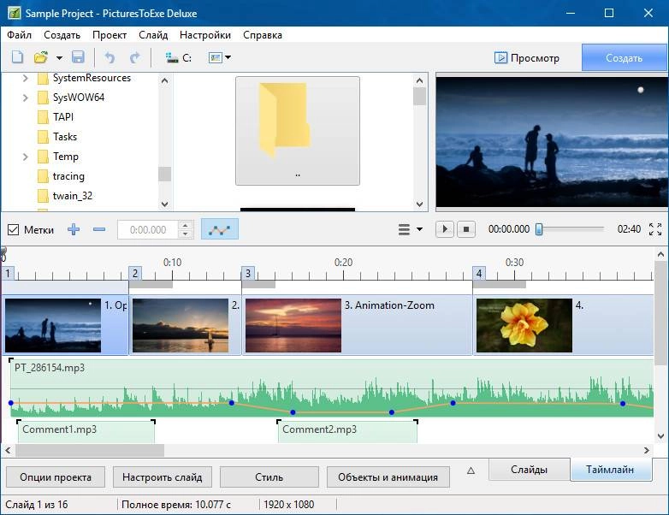The height and width of the screenshot is (515, 669).
Task: Click the plus add marker icon
Action: [74, 229]
